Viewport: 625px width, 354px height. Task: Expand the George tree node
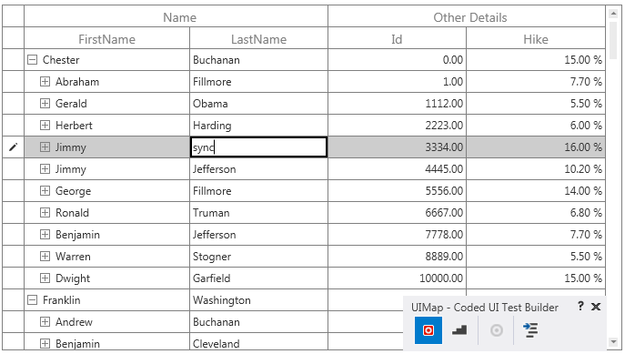pyautogui.click(x=45, y=191)
